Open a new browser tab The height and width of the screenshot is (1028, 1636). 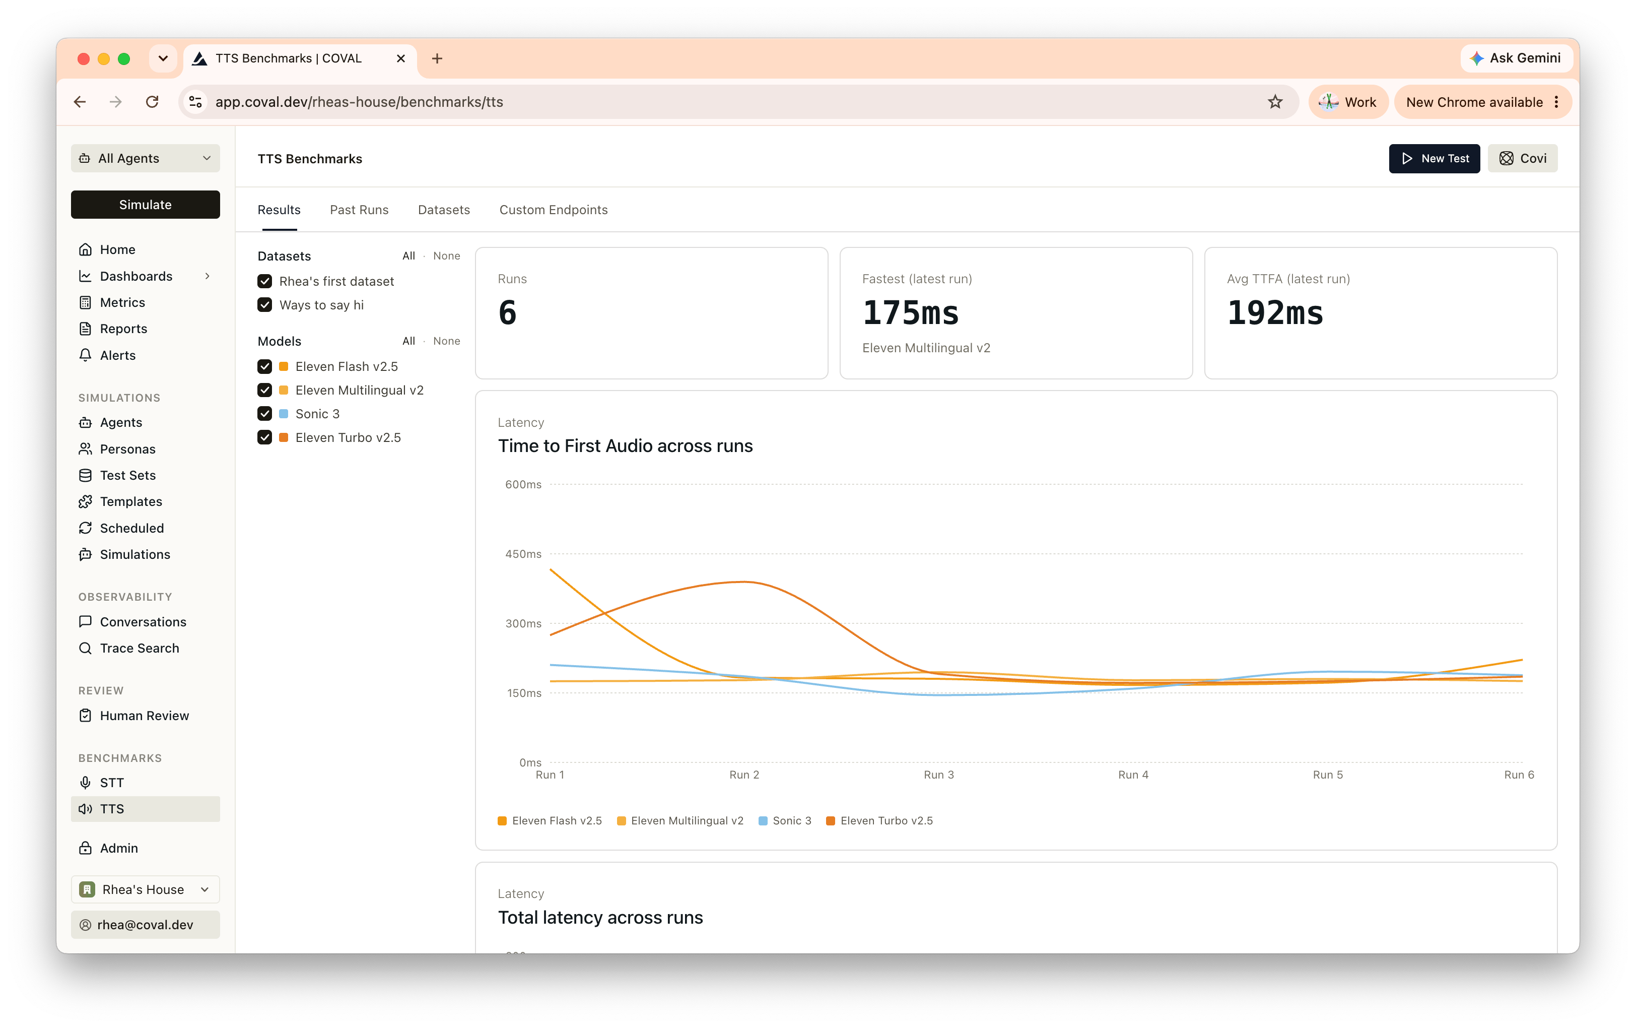tap(437, 58)
